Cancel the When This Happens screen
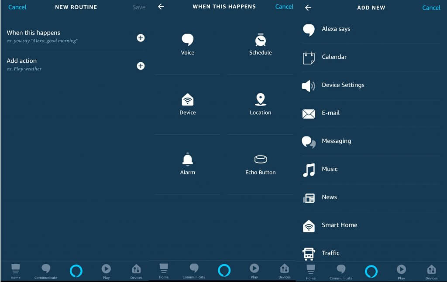 [x=284, y=7]
